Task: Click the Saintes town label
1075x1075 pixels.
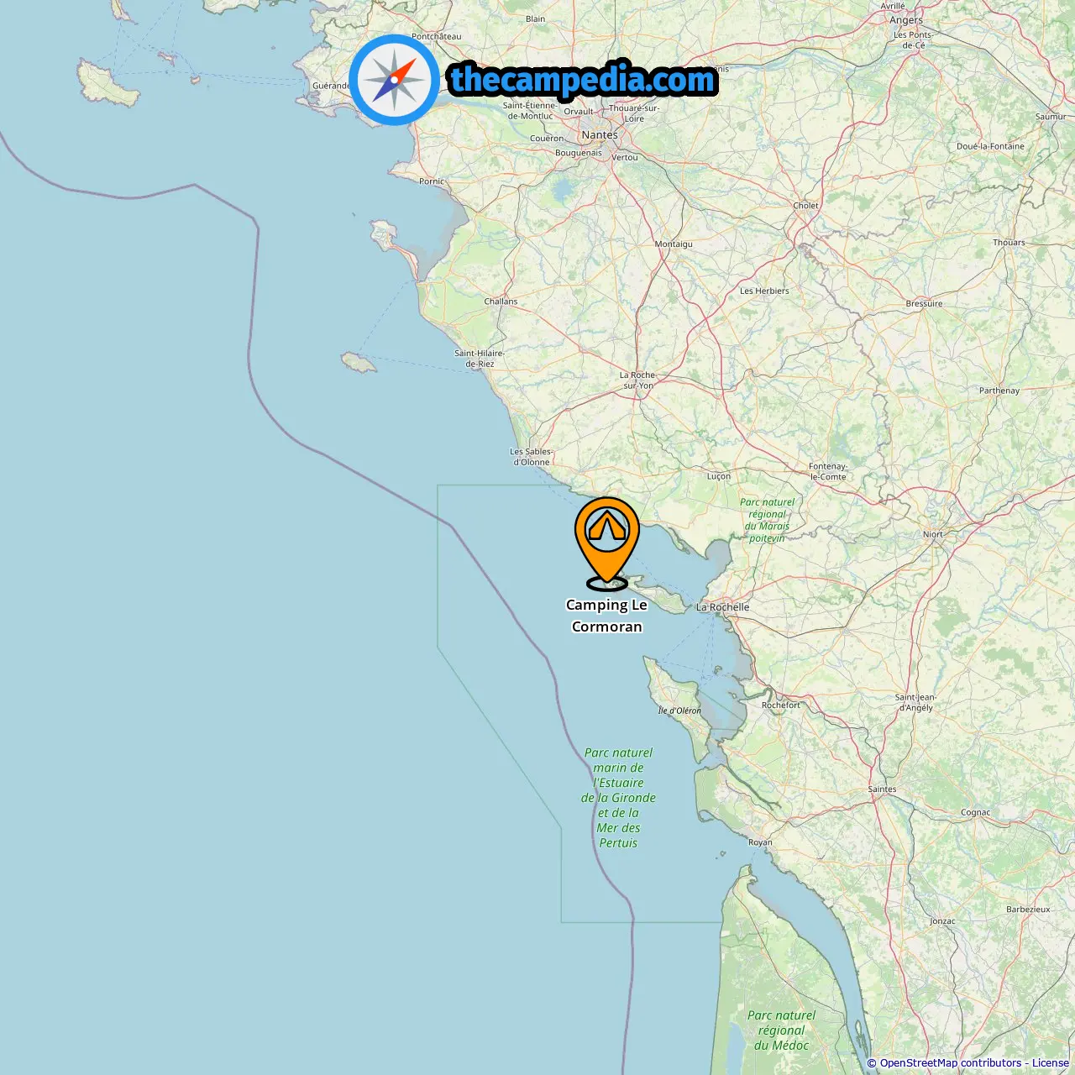Action: click(x=882, y=789)
